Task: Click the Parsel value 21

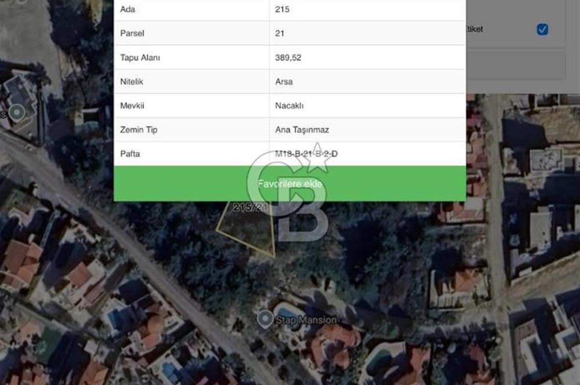Action: [280, 33]
